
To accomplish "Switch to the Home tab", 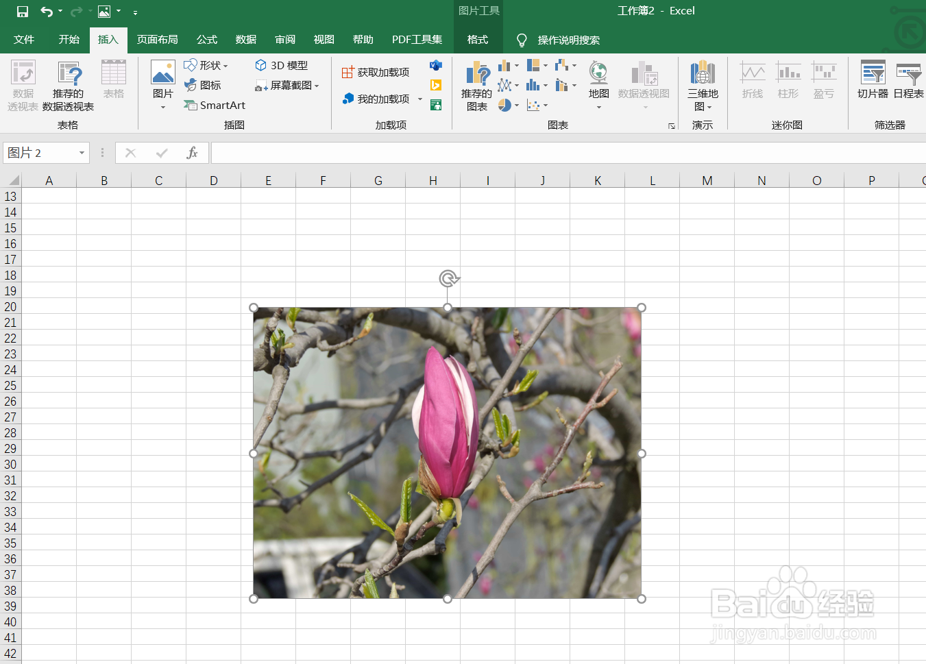I will point(69,40).
